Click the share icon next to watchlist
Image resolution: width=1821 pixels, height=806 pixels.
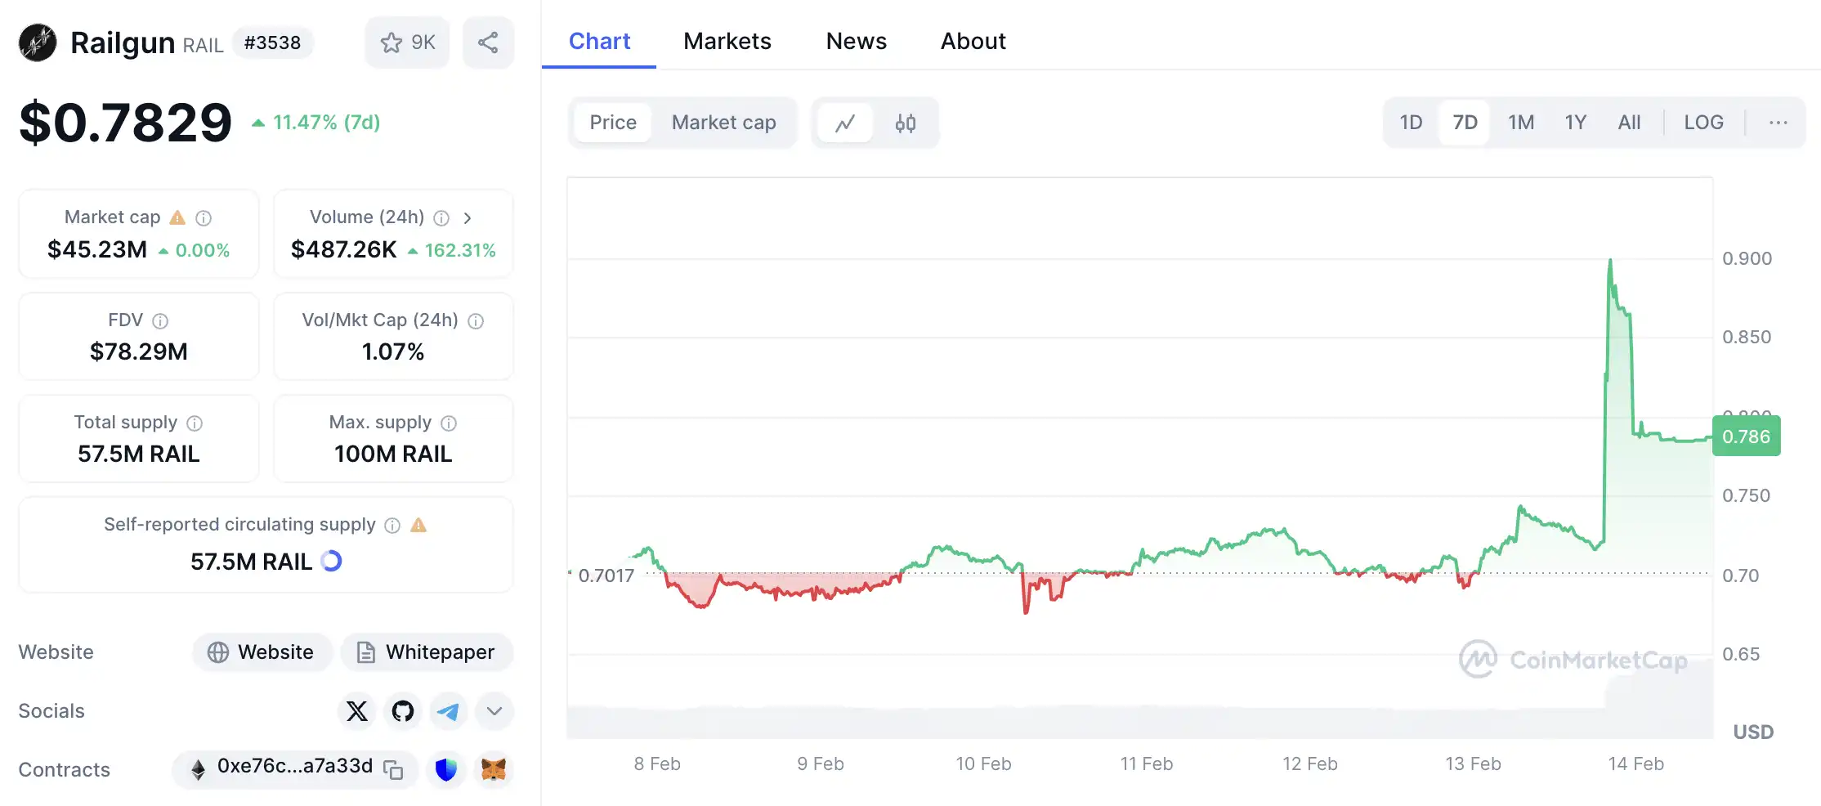tap(488, 43)
